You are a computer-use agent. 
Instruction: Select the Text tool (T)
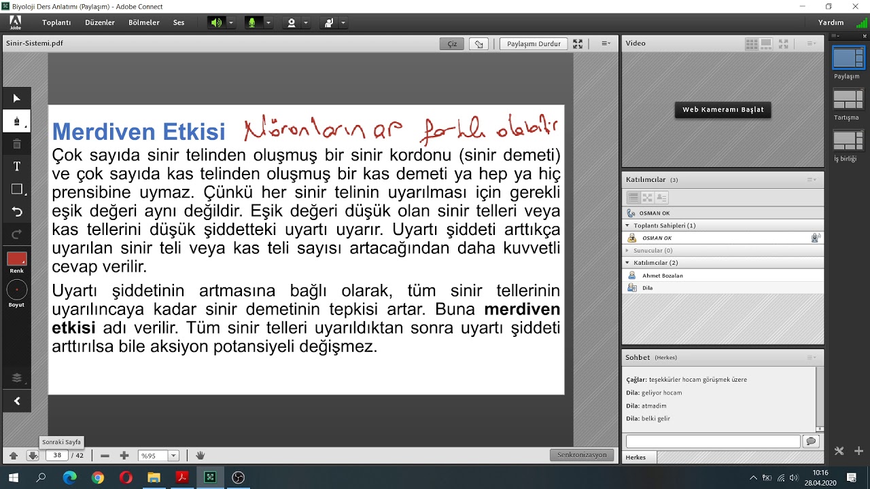[16, 166]
